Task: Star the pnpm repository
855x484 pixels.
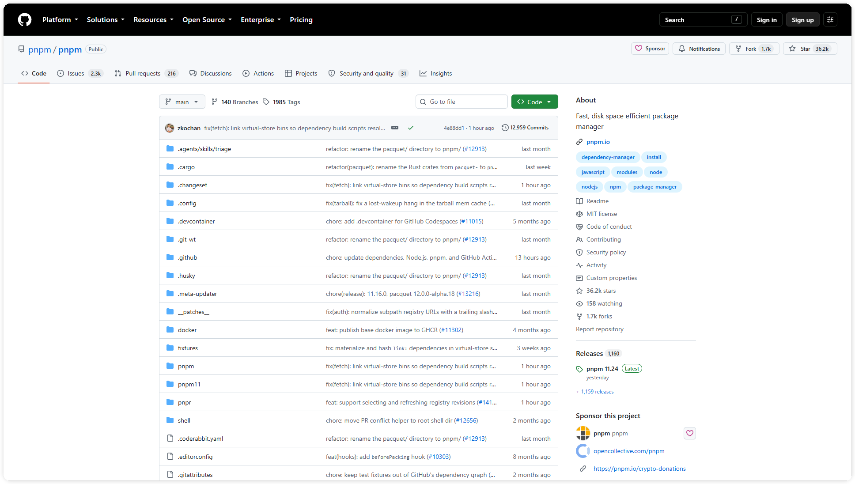Action: 810,49
